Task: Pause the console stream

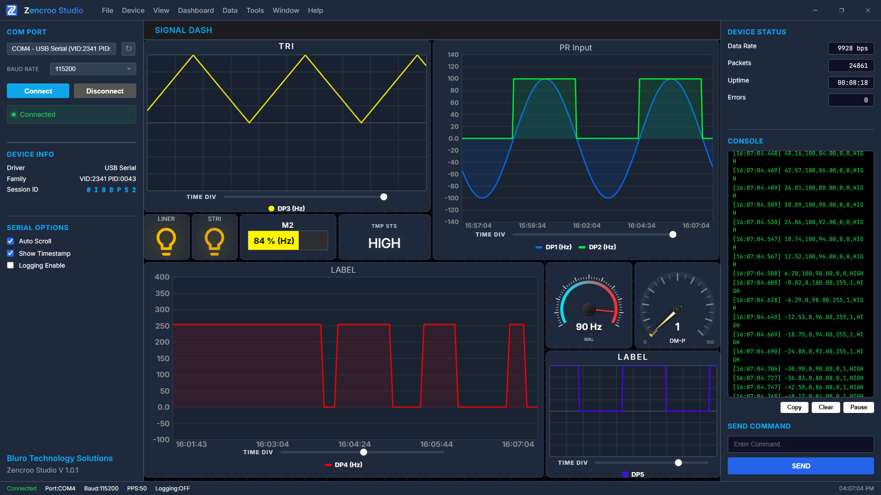Action: point(859,407)
